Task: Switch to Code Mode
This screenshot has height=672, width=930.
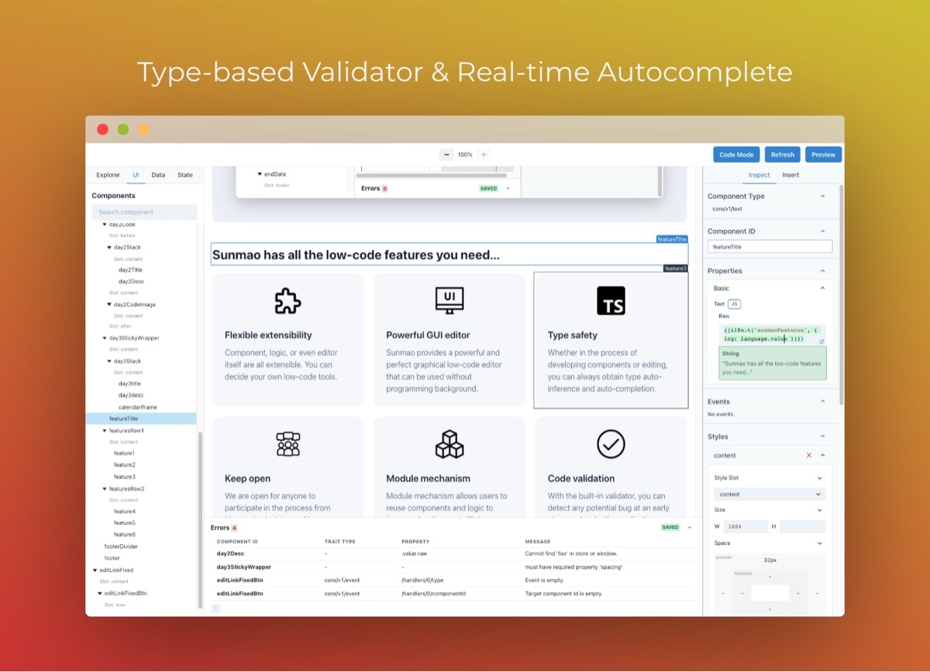Action: click(736, 154)
